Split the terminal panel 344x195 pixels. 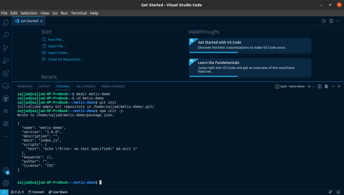coord(320,86)
